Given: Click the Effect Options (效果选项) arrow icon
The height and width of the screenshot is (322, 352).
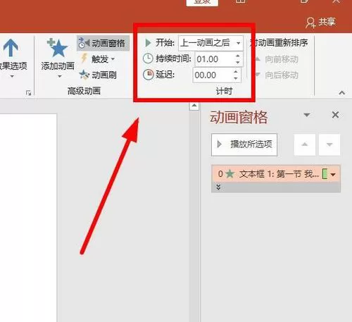Looking at the screenshot, I should [x=11, y=48].
